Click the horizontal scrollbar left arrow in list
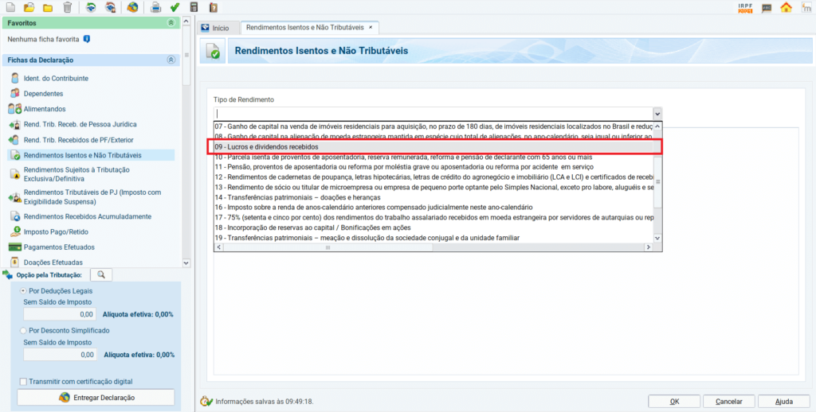Screen dimensions: 816x412 [218, 247]
